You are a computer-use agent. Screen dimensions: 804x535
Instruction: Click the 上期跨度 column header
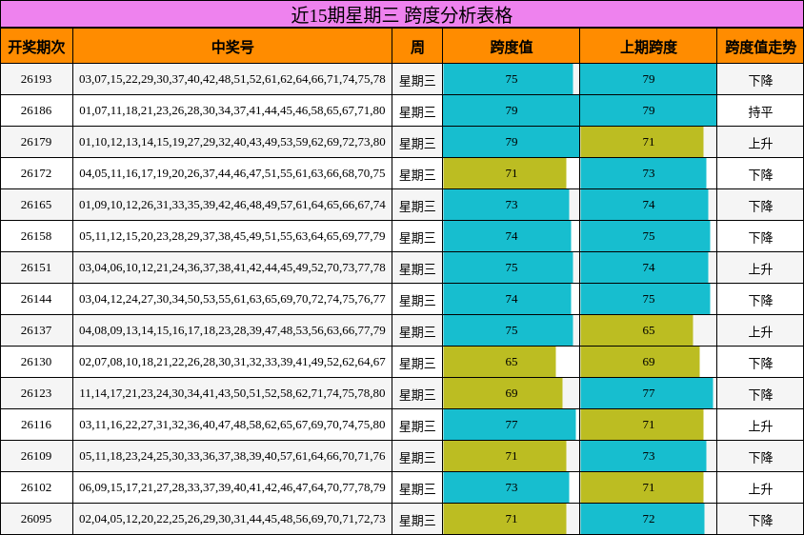(648, 48)
